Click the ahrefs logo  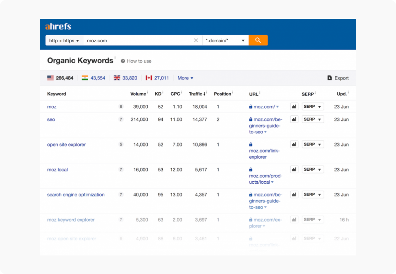[x=58, y=27]
